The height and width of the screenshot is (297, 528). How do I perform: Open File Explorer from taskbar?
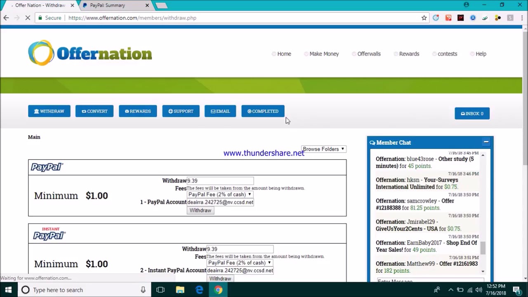[180, 290]
